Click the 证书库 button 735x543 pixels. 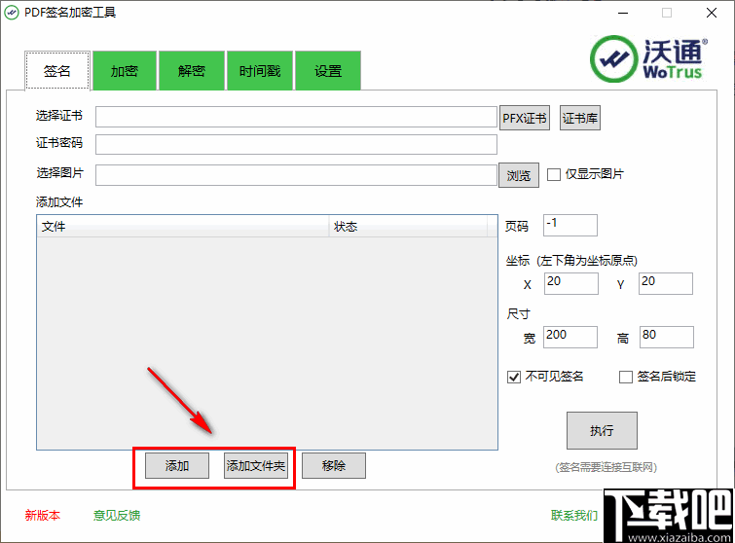[580, 118]
